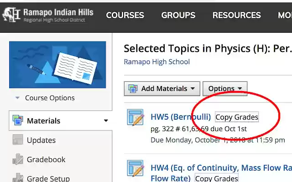Open Grade Setup page
The height and width of the screenshot is (182, 292).
coord(48,178)
